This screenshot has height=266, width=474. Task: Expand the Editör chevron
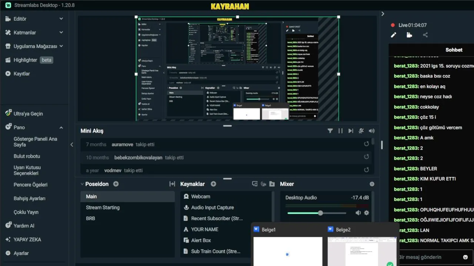pyautogui.click(x=61, y=19)
